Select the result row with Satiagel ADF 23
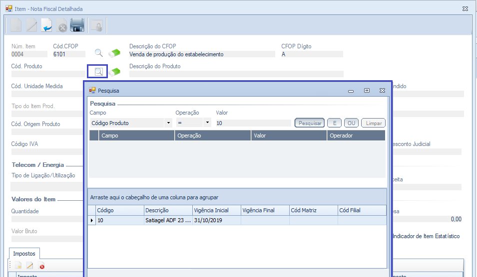The width and height of the screenshot is (477, 277). [x=168, y=220]
